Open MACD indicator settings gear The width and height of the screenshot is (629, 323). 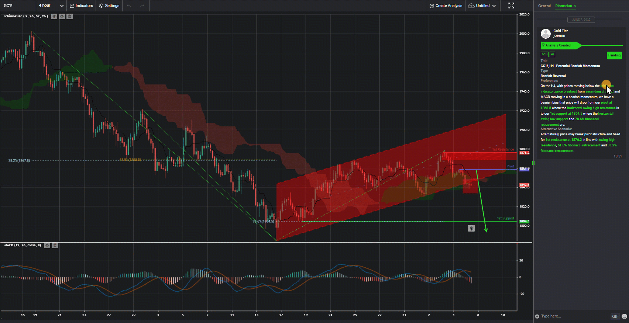pyautogui.click(x=47, y=245)
